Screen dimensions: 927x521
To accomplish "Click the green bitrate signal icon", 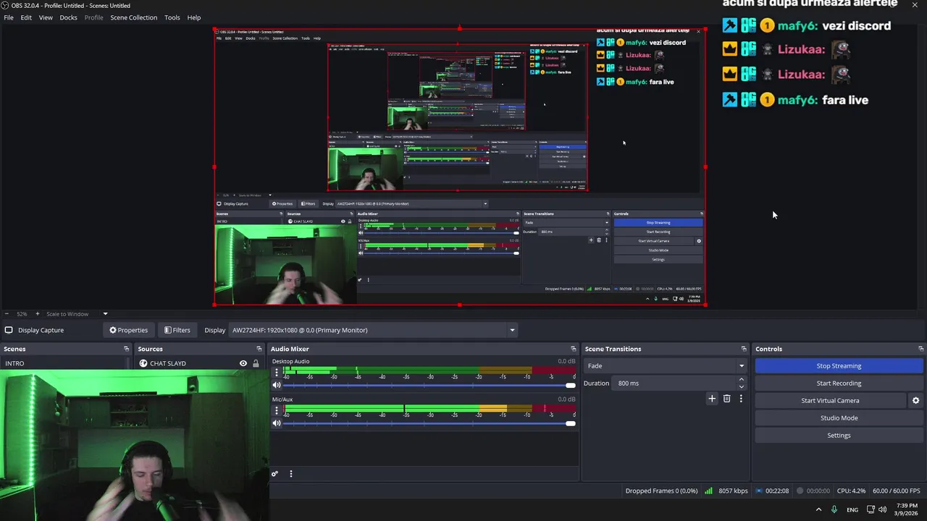I will [x=708, y=491].
